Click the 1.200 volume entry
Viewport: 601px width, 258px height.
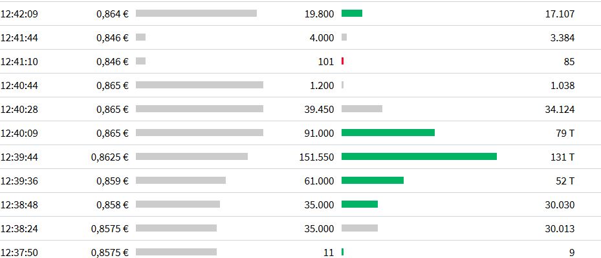(x=322, y=86)
